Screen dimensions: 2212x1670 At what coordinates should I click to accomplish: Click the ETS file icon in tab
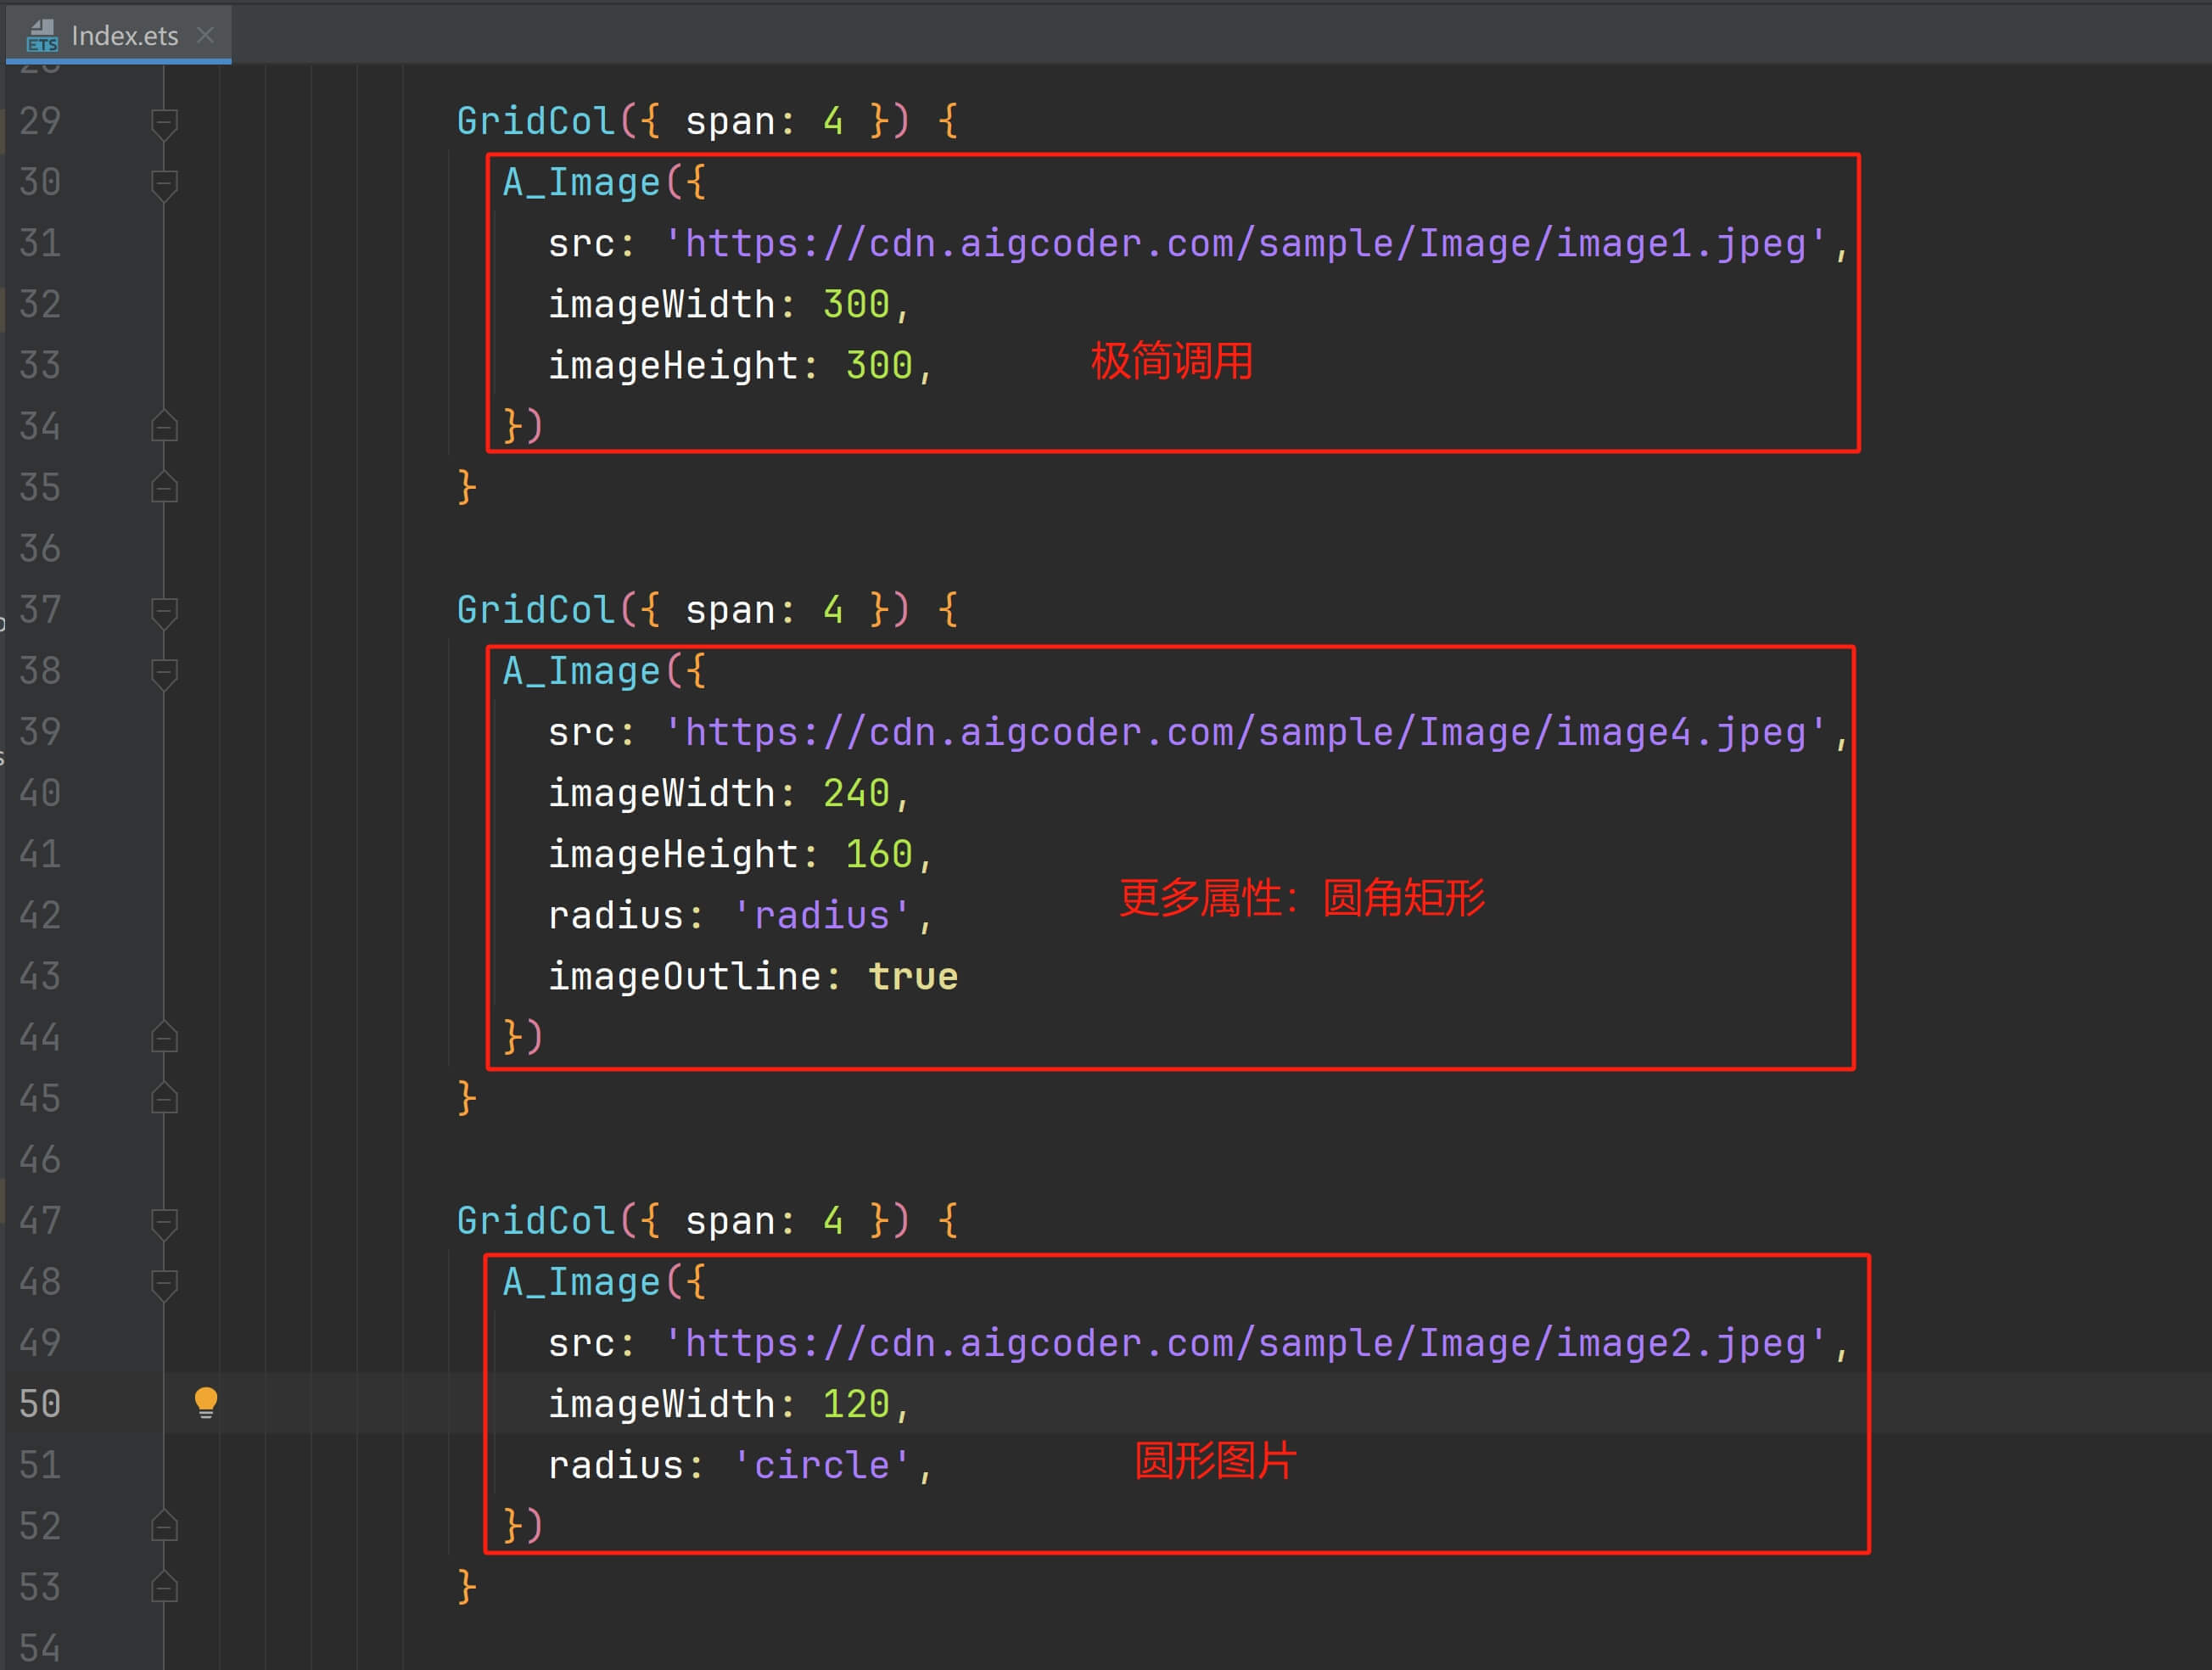pyautogui.click(x=42, y=36)
